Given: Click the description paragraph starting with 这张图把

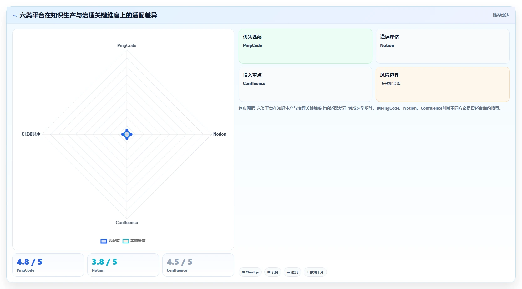Looking at the screenshot, I should 371,108.
